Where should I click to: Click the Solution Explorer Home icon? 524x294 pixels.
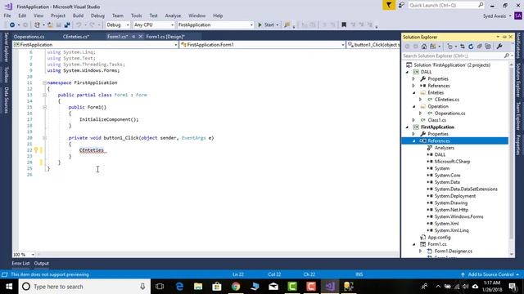point(424,47)
